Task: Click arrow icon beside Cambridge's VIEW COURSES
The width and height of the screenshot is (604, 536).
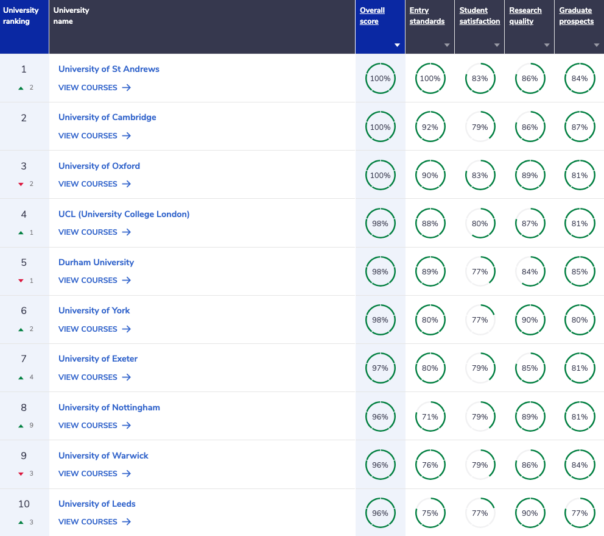Action: point(126,135)
